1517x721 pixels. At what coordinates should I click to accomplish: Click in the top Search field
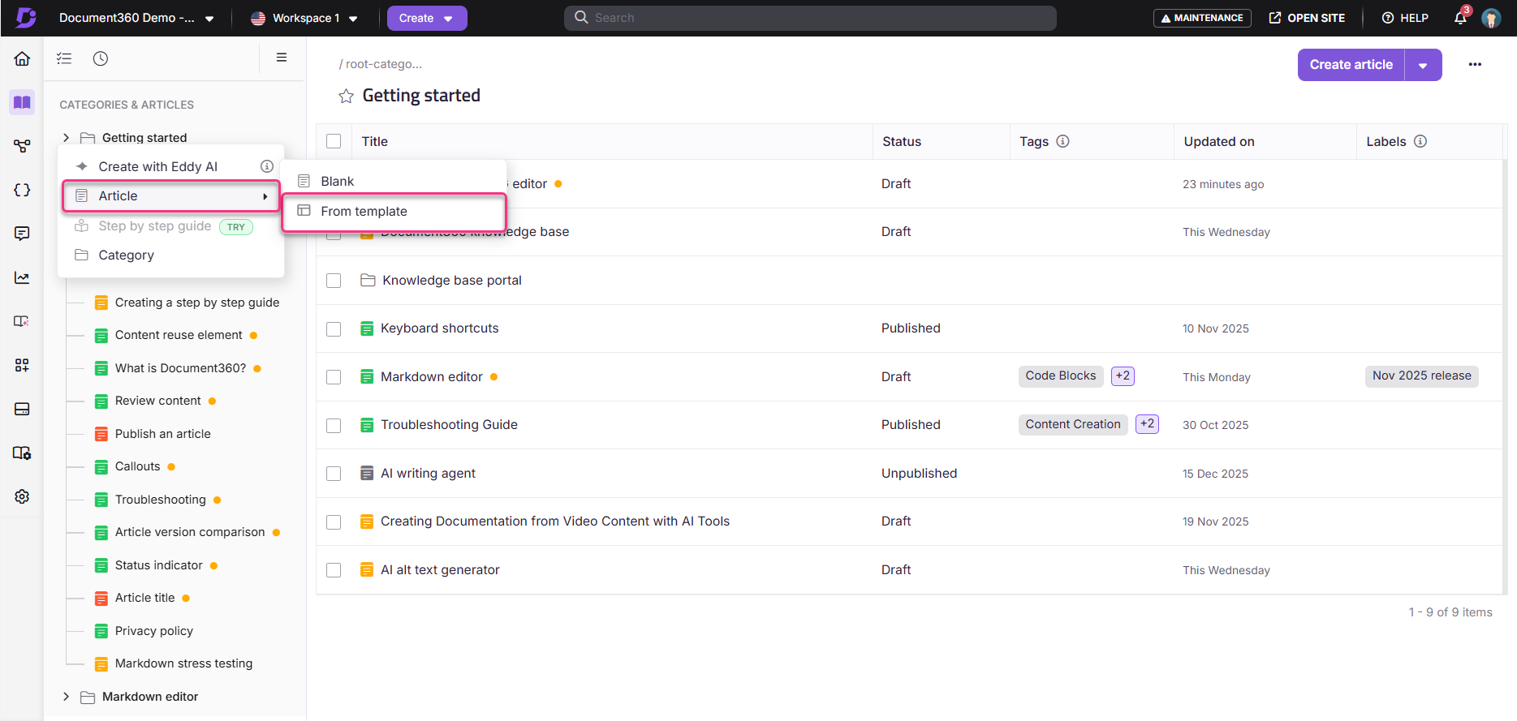click(810, 18)
